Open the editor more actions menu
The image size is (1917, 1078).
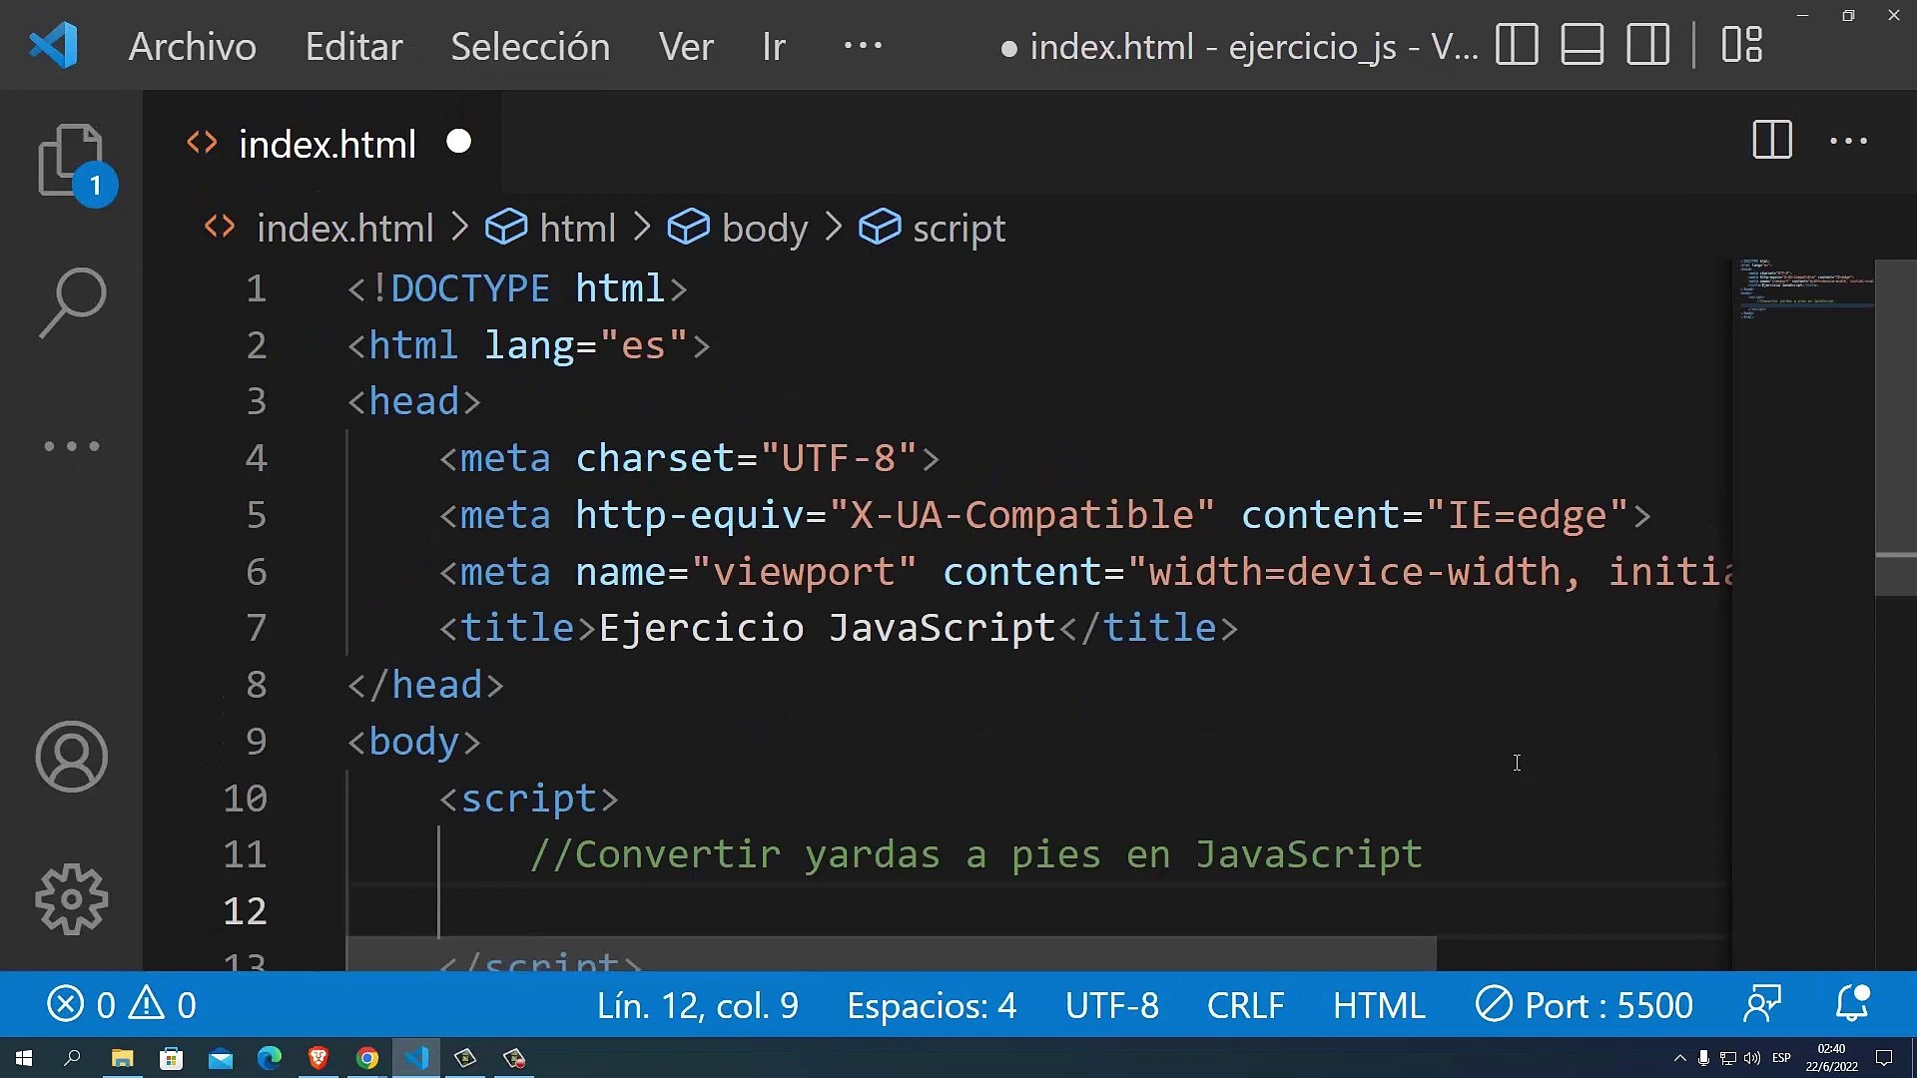click(x=1848, y=141)
